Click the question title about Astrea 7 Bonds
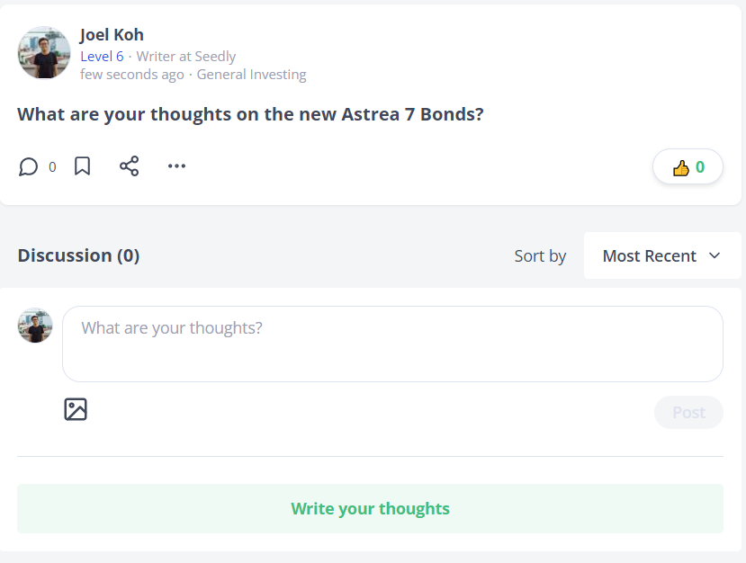 pos(250,114)
